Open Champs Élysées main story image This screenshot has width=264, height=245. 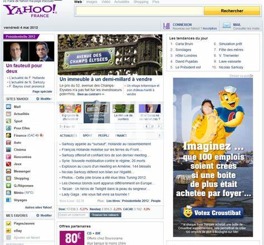110,54
